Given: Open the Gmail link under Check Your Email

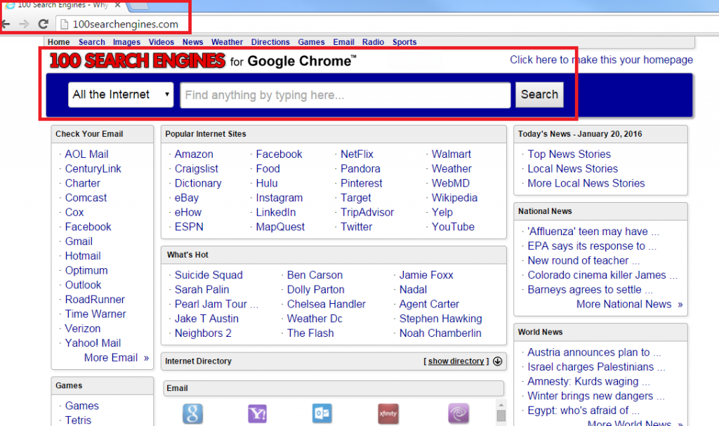Looking at the screenshot, I should coord(79,241).
